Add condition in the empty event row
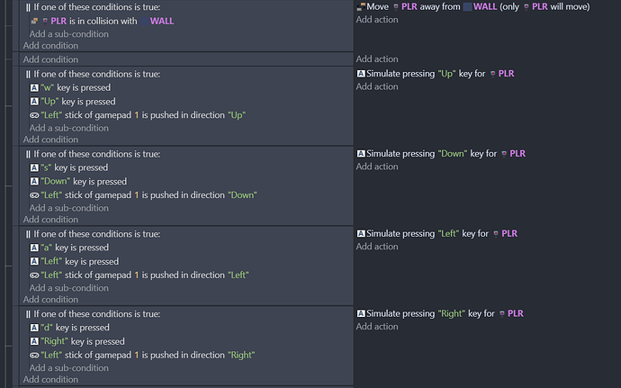The width and height of the screenshot is (621, 388). coord(50,59)
